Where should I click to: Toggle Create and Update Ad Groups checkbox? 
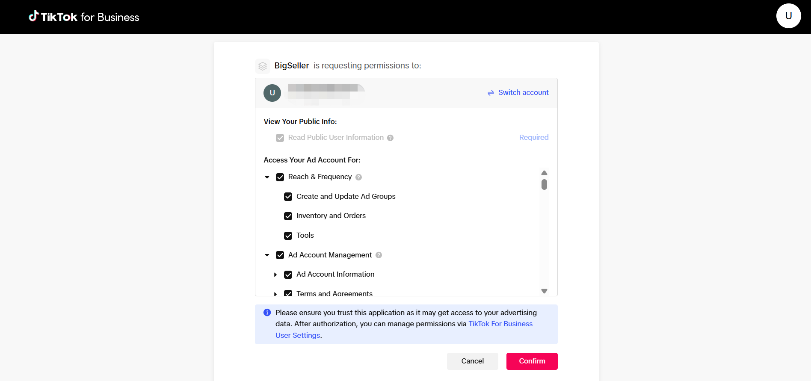[x=288, y=197]
